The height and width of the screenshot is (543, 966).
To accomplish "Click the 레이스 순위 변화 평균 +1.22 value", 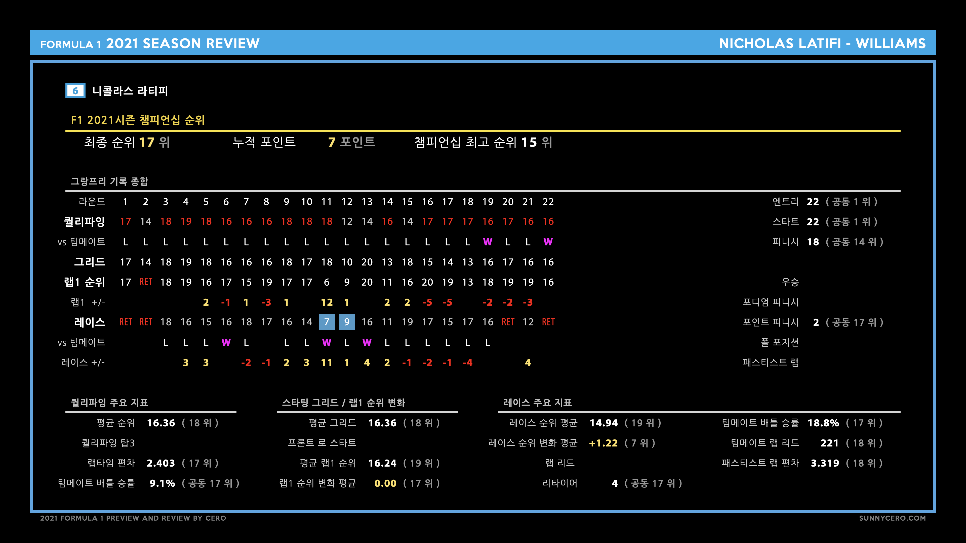I will coord(603,443).
